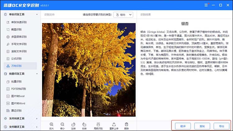The image size is (233, 131).
Task: Rotate image left with 左转
Action: click(x=73, y=124)
